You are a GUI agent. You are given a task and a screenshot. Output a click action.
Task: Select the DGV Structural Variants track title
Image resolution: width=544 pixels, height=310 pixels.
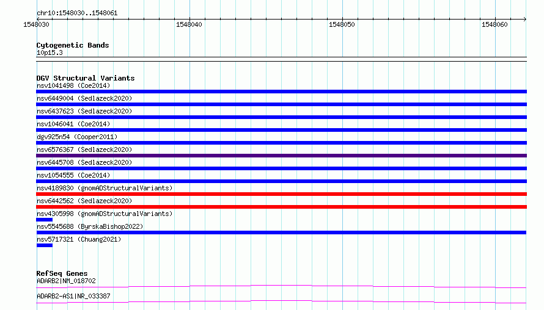(x=86, y=78)
